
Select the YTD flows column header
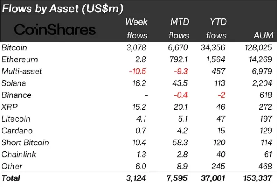pos(217,29)
